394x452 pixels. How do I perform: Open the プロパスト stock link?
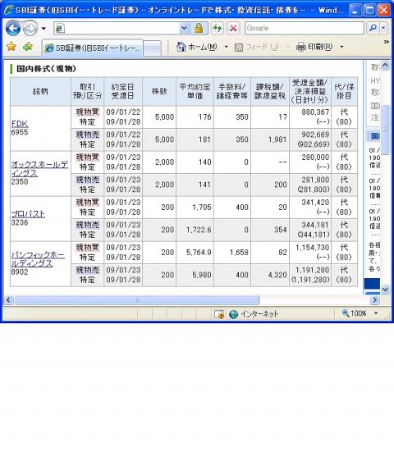pyautogui.click(x=28, y=214)
